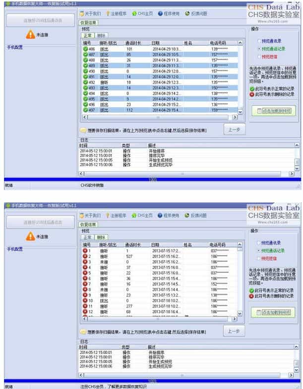The image size is (303, 389).
Task: Click down arrow of upper call table scrollbar
Action: (240, 112)
